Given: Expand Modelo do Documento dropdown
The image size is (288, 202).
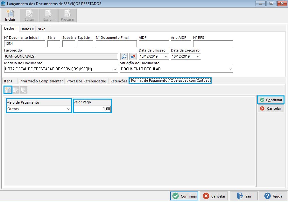Looking at the screenshot, I should (x=115, y=69).
